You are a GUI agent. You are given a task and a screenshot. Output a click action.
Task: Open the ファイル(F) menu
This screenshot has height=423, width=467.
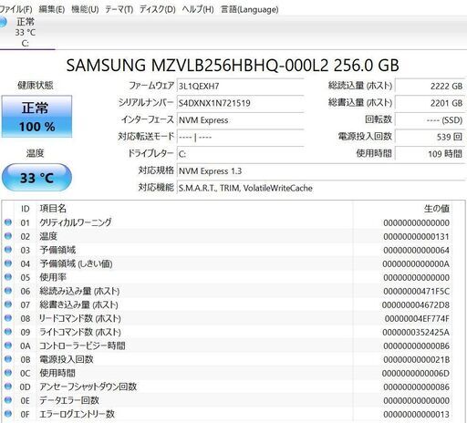tap(16, 9)
